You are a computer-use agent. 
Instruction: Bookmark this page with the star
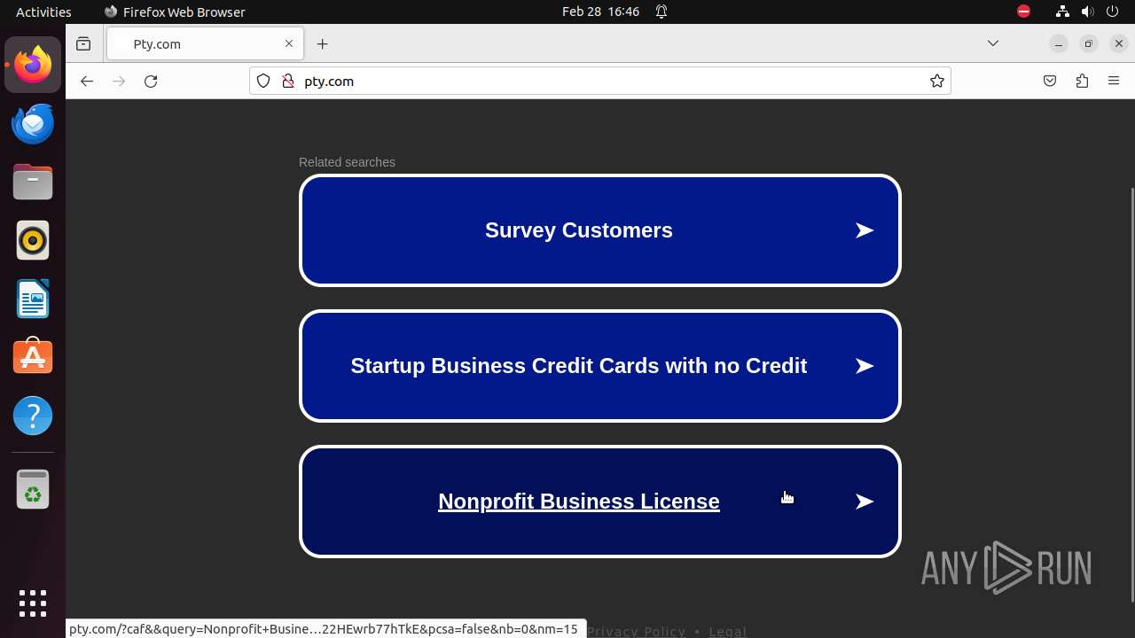(936, 81)
